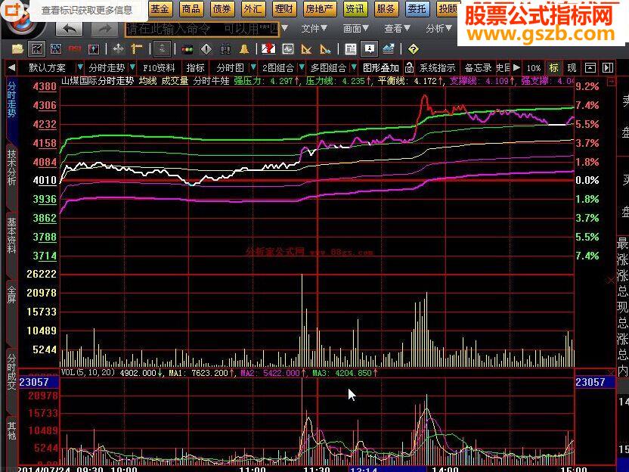
Task: Open the 服务 services button
Action: [x=386, y=8]
